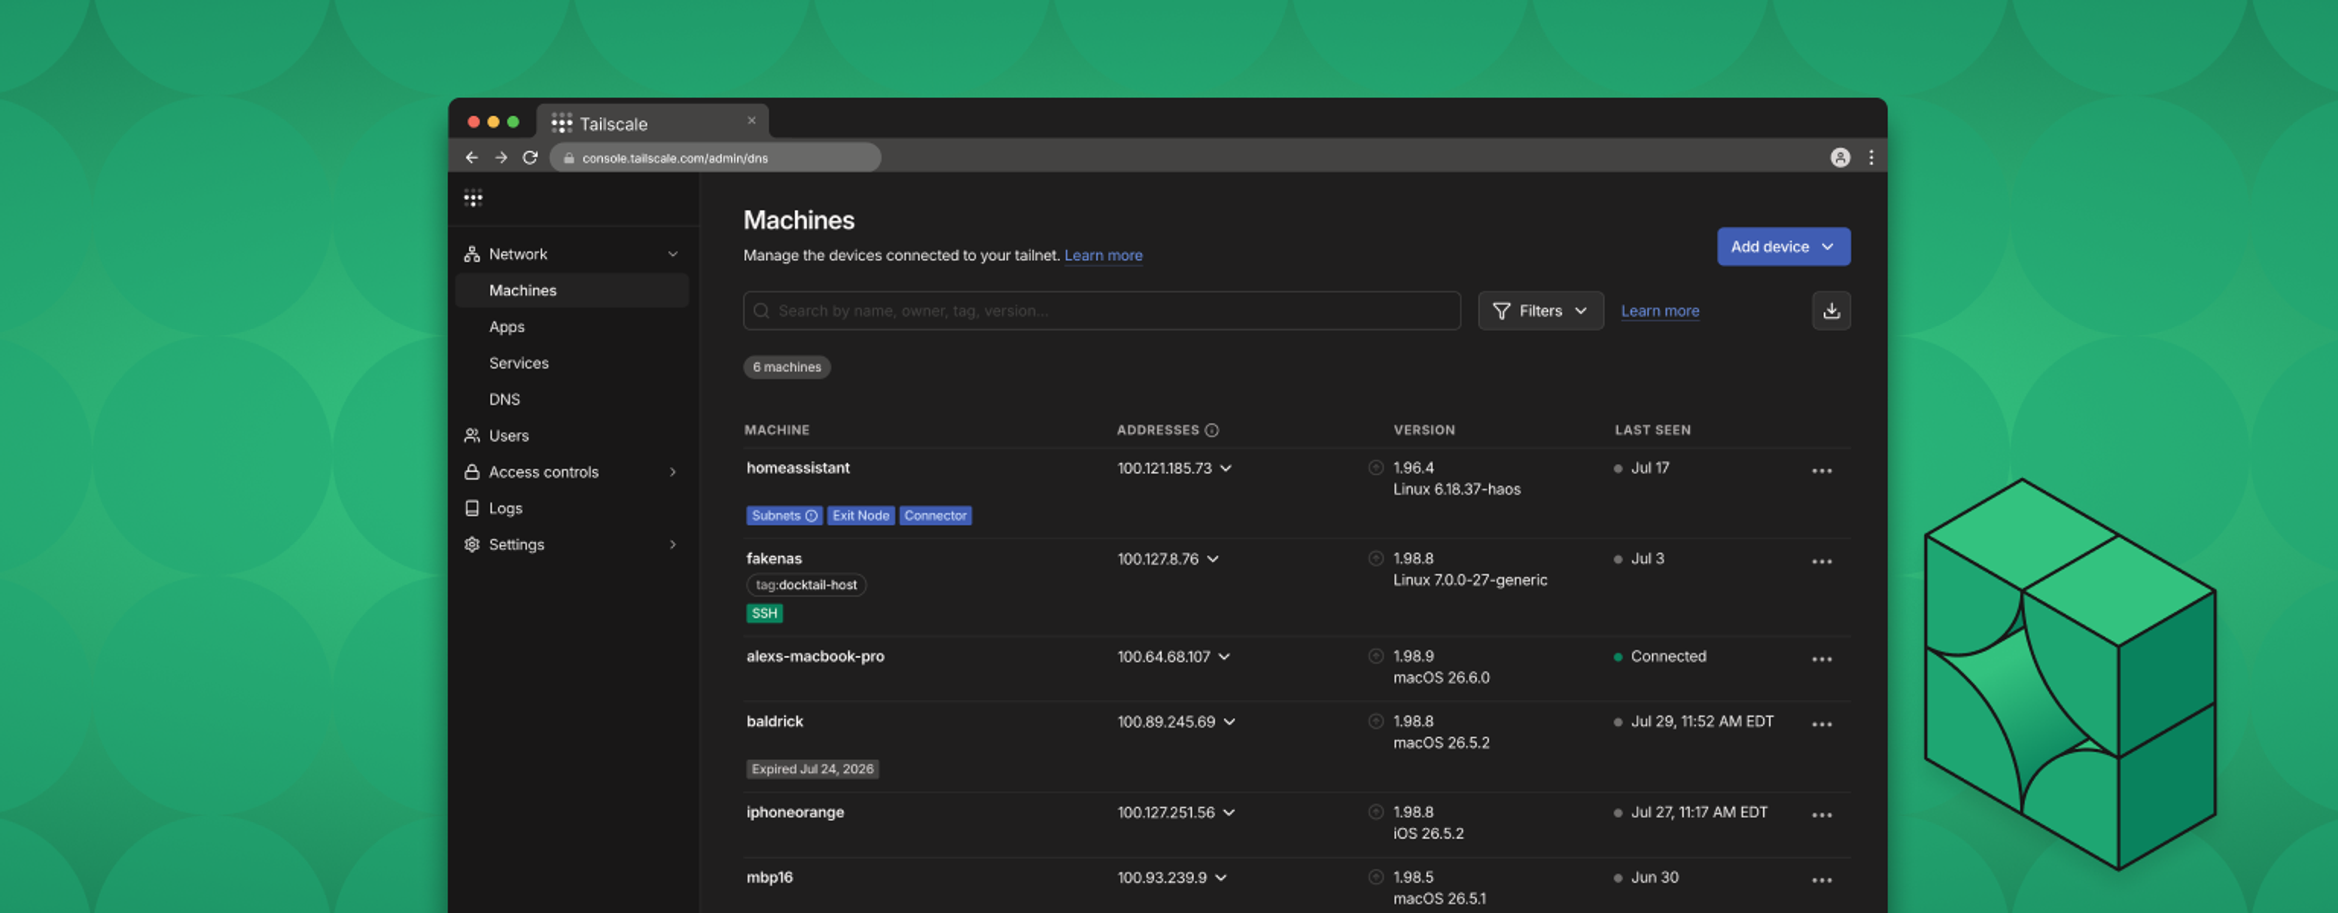
Task: Click the update icon beside version 1.98.9
Action: [1375, 656]
